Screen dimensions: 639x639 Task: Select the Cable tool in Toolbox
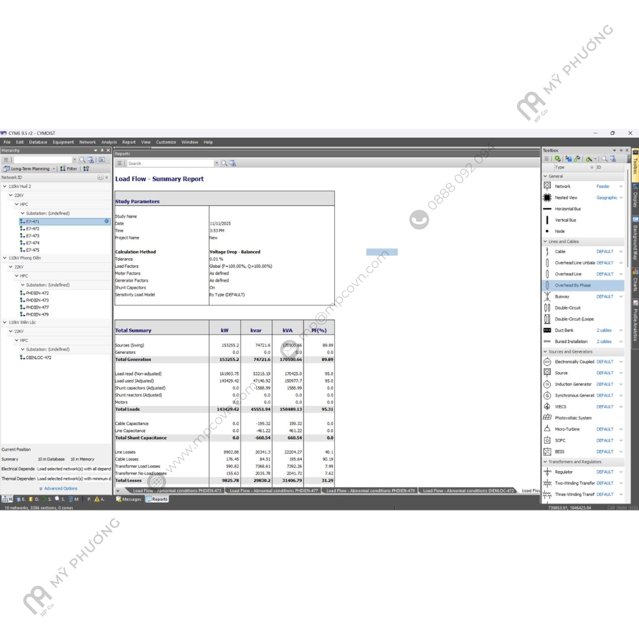tap(560, 252)
